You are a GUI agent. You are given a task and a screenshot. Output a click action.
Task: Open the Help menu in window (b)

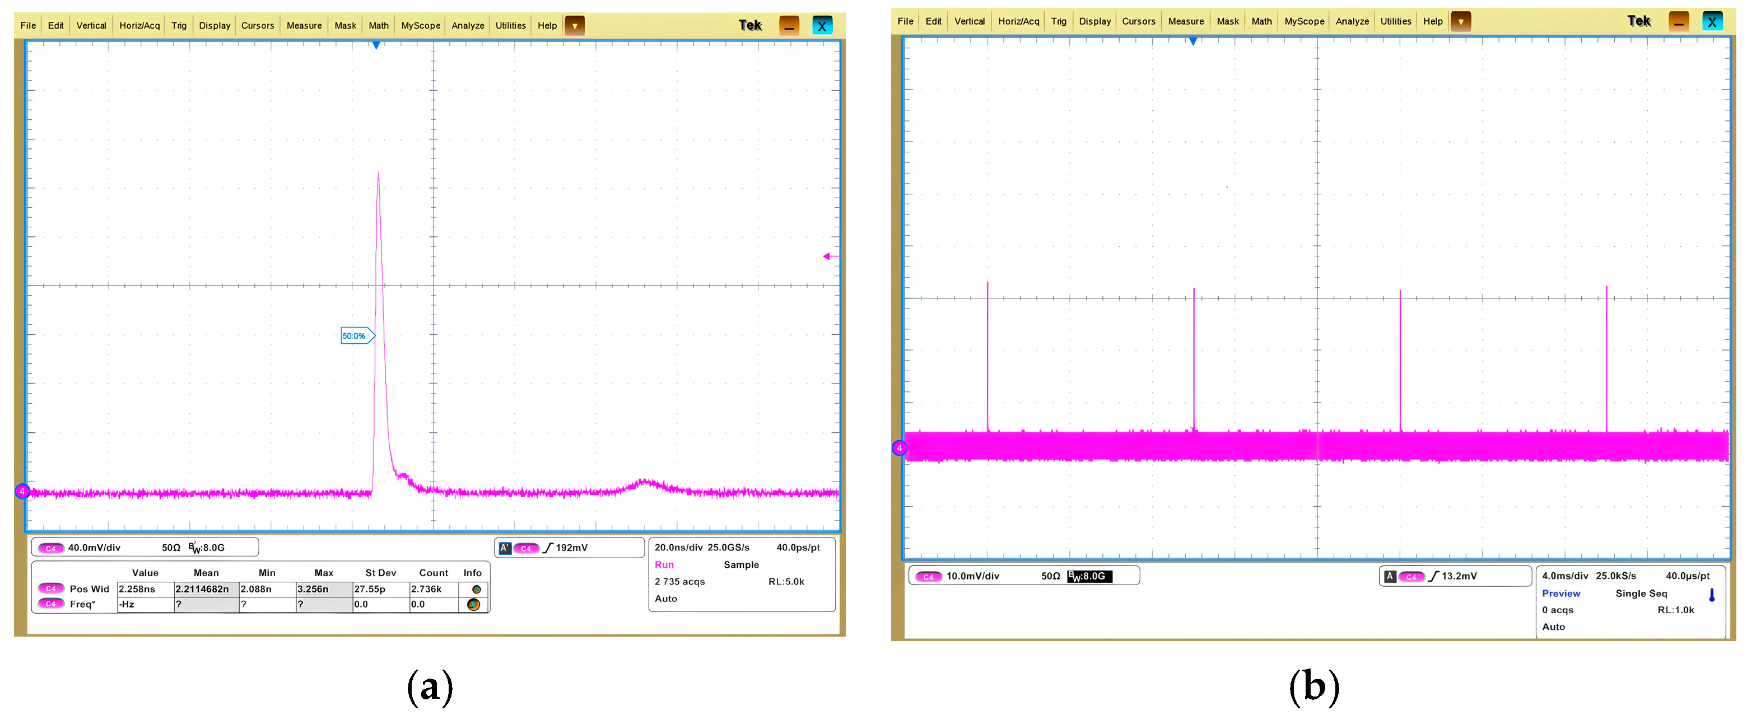pos(1433,22)
